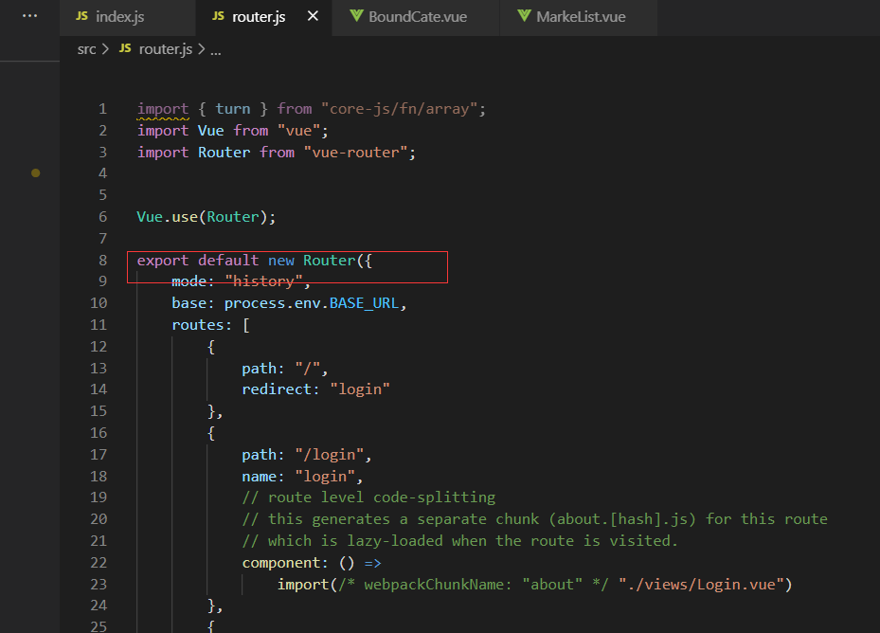Image resolution: width=880 pixels, height=633 pixels.
Task: Close the router.js tab
Action: (x=313, y=16)
